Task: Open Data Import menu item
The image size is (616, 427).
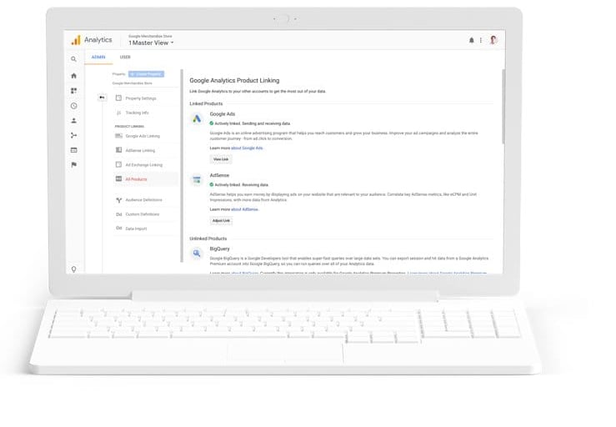Action: (146, 229)
